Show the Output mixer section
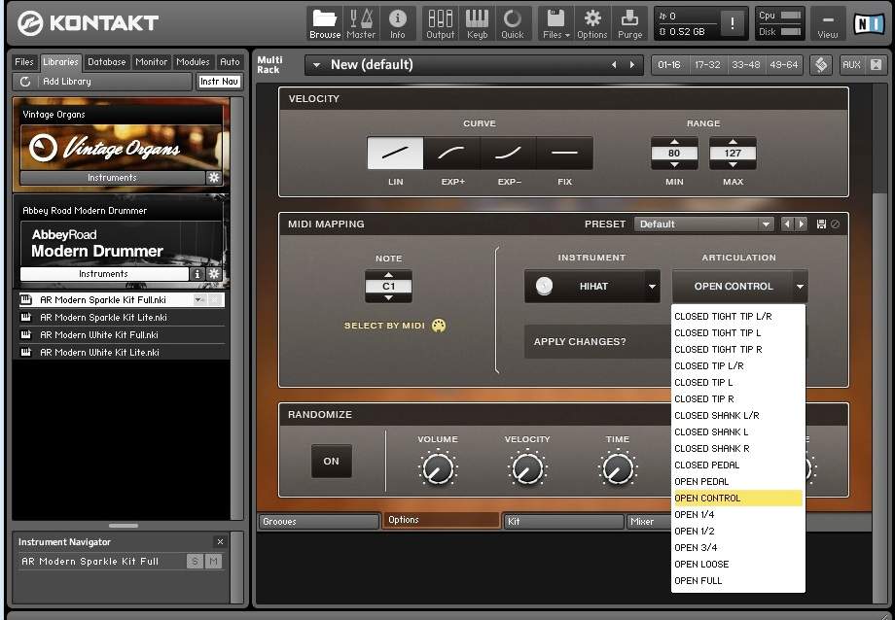This screenshot has height=620, width=895. pyautogui.click(x=440, y=24)
